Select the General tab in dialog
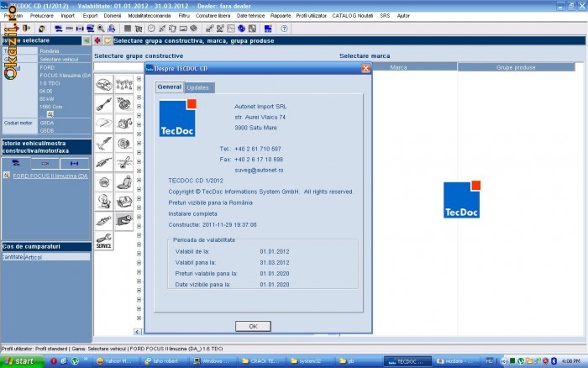Image resolution: width=588 pixels, height=368 pixels. 170,87
